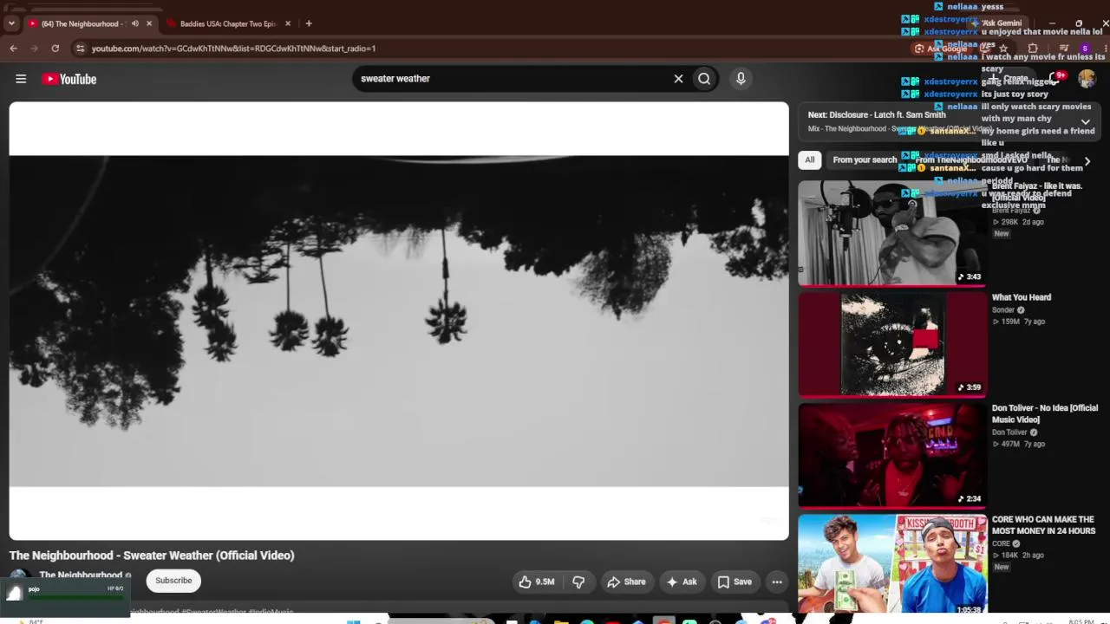
Task: Click the main Sweater Weather video player
Action: click(x=399, y=322)
